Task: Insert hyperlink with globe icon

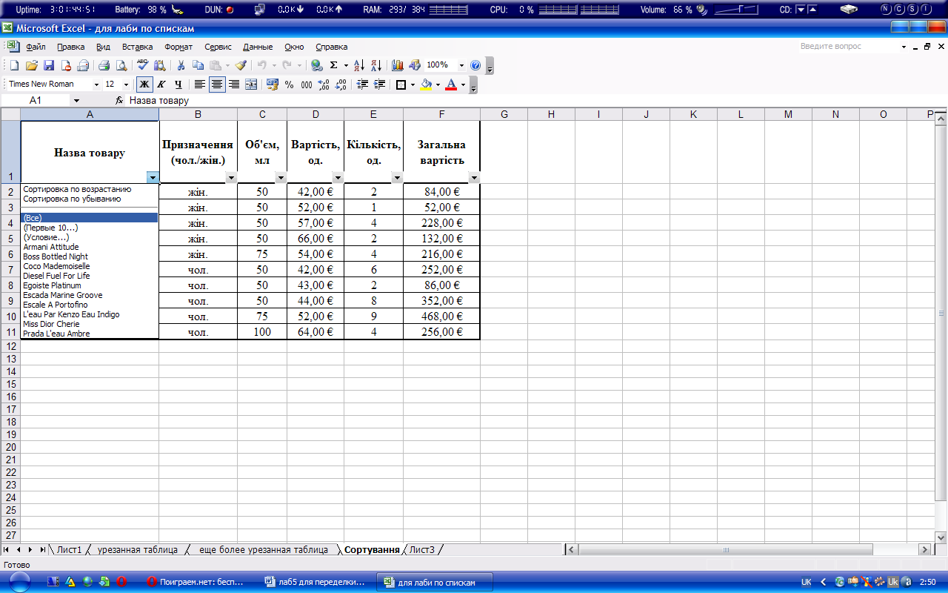Action: click(x=317, y=65)
